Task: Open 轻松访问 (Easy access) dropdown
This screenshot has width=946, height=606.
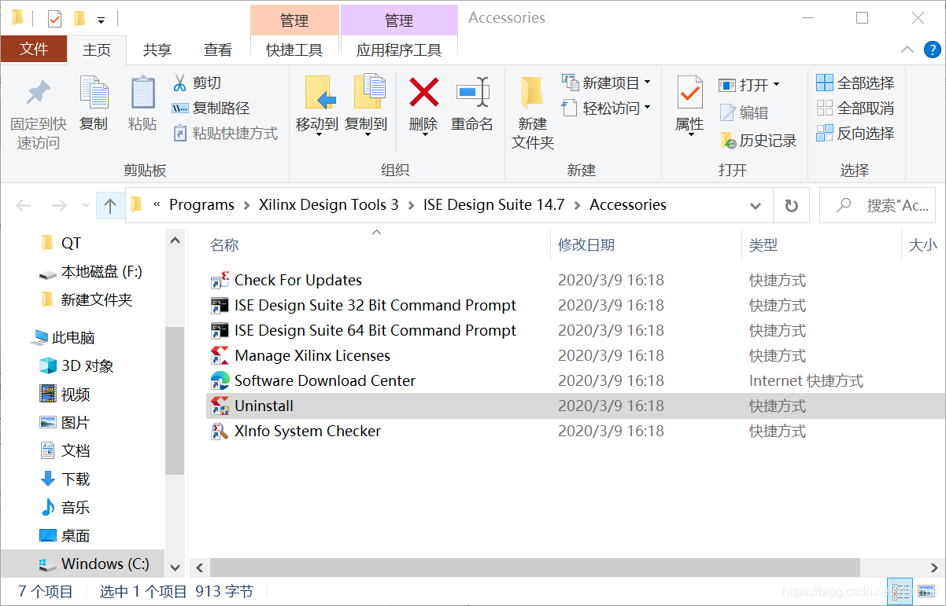Action: pyautogui.click(x=606, y=108)
